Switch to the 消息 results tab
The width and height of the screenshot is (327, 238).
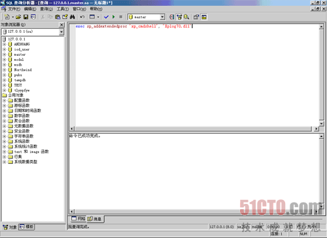click(95, 219)
